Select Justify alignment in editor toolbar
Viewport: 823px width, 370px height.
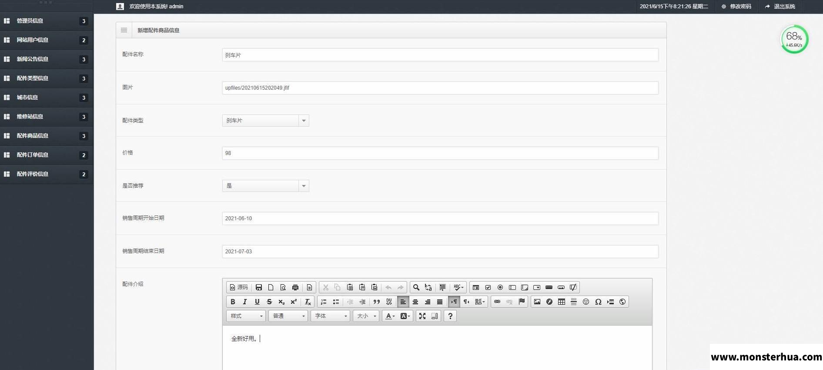[x=440, y=302]
